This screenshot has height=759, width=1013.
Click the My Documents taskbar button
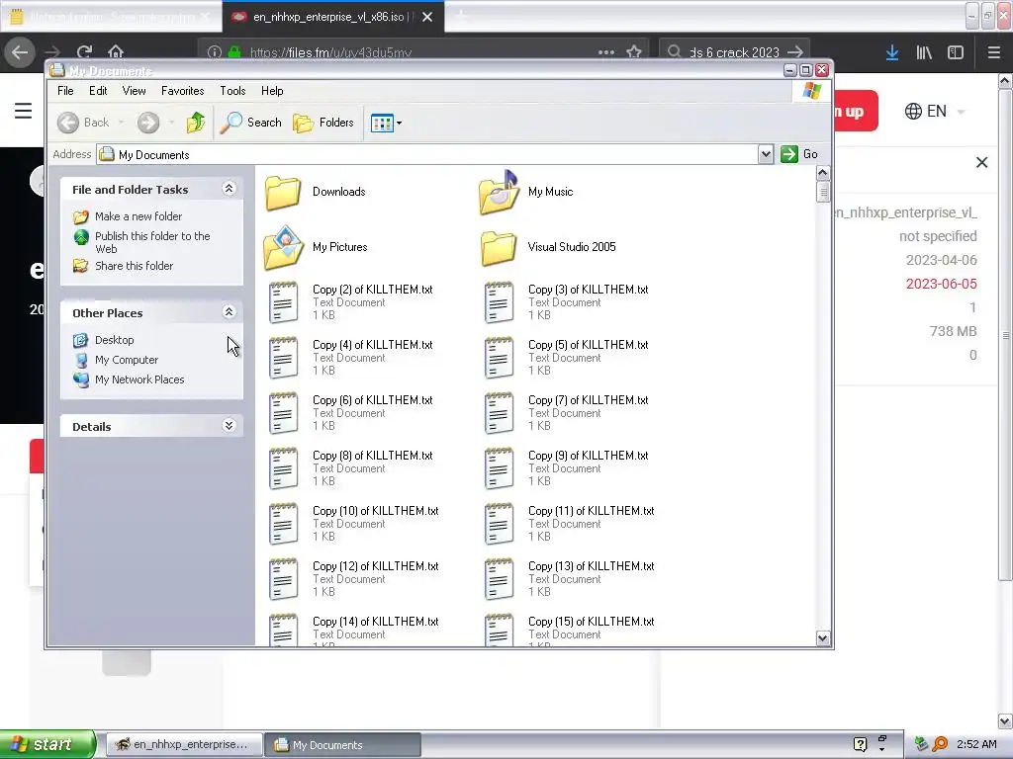[342, 745]
